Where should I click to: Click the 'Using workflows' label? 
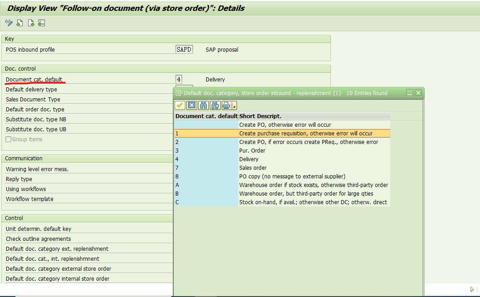26,189
